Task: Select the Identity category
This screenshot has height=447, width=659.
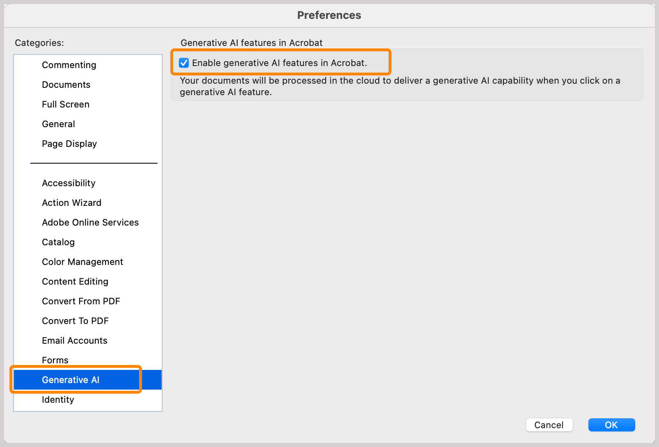Action: pyautogui.click(x=58, y=399)
